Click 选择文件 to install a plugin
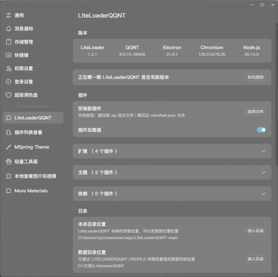This screenshot has width=278, height=277. (255, 112)
